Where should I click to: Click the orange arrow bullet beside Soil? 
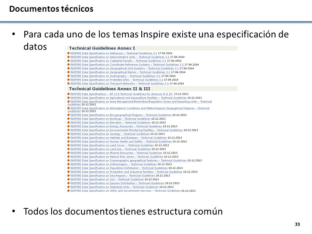click(69, 179)
